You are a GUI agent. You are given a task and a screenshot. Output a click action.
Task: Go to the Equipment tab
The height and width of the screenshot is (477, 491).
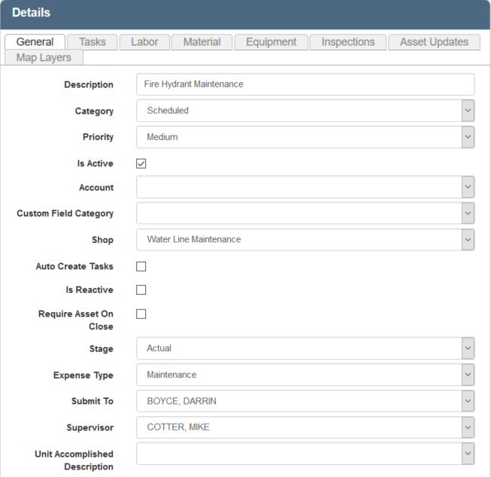[x=271, y=42]
